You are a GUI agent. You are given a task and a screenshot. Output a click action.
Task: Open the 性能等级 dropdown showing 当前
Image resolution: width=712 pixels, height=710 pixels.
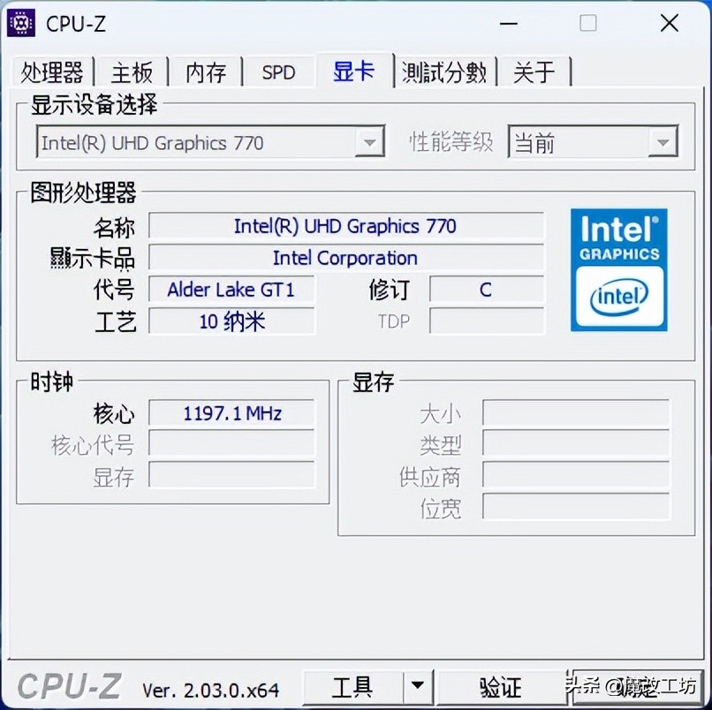[x=593, y=142]
